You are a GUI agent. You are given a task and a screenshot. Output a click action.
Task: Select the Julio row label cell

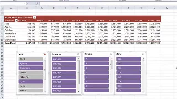[11, 24]
